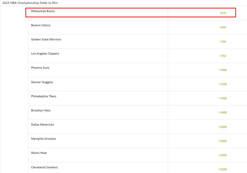Select the Milwaukee Bucks team name
The width and height of the screenshot is (247, 173).
(43, 11)
